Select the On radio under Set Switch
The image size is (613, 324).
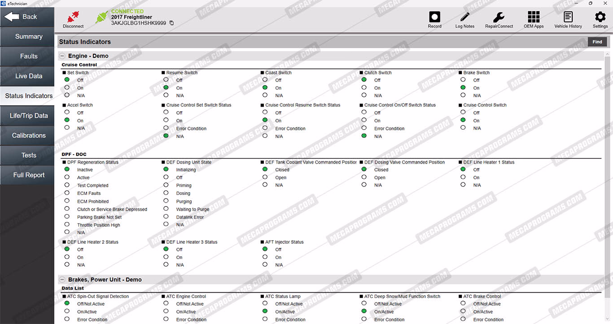click(x=67, y=88)
